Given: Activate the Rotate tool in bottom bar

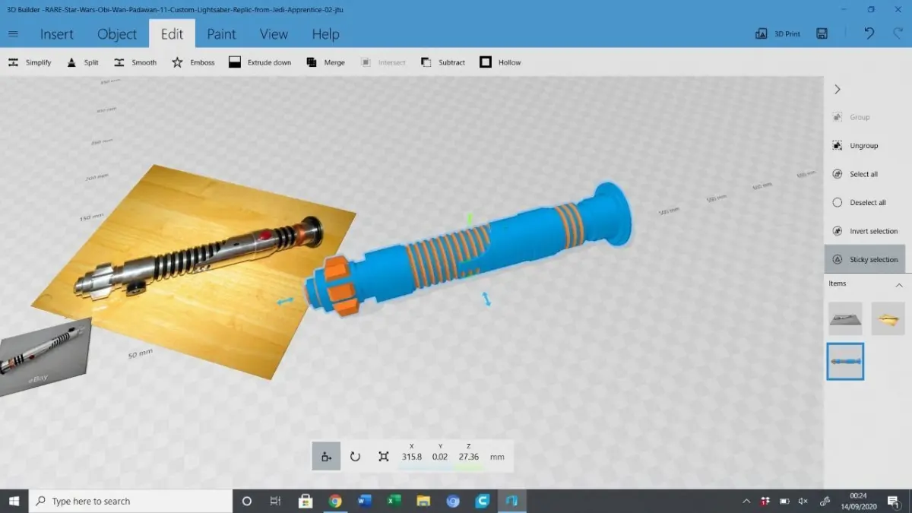Looking at the screenshot, I should point(355,456).
